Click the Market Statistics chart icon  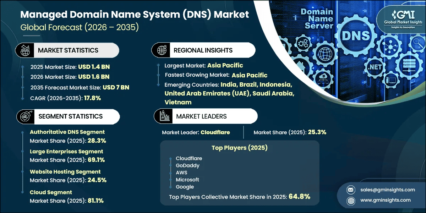[x=25, y=50]
